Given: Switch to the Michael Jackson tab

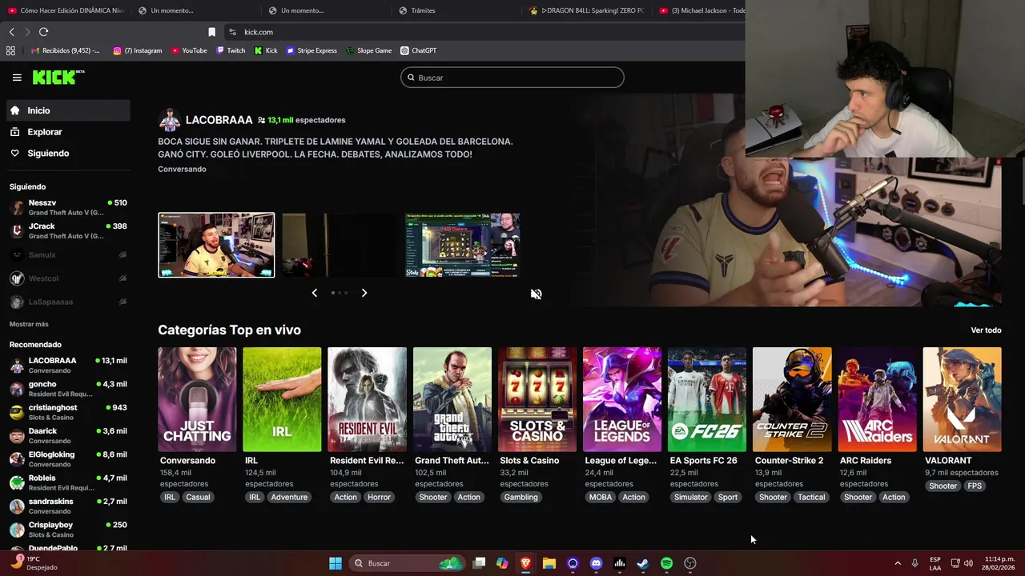Looking at the screenshot, I should (x=702, y=10).
